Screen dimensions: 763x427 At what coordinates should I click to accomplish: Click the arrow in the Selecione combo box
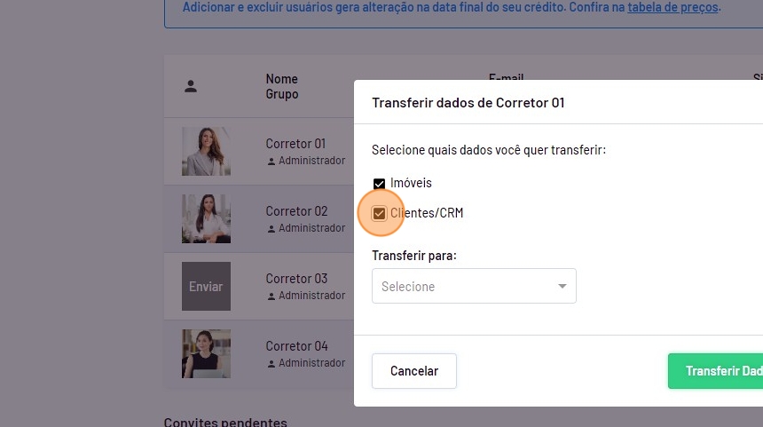562,287
